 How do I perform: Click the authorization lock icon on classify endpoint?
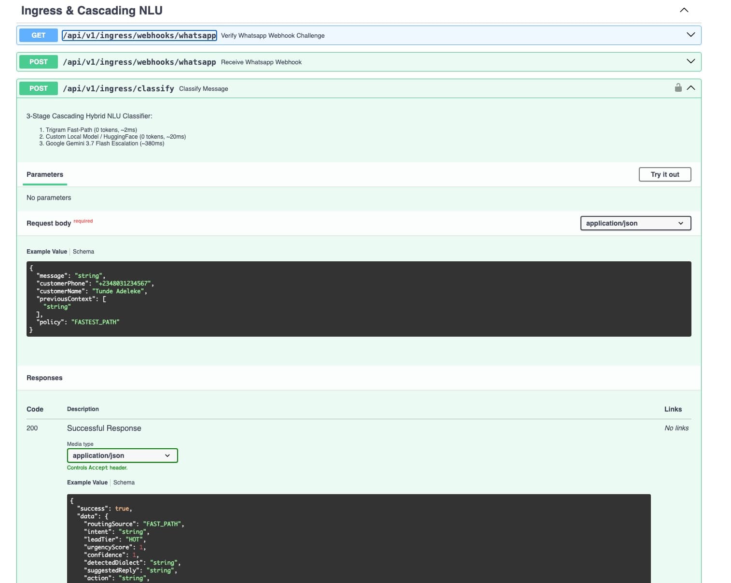[x=678, y=87]
